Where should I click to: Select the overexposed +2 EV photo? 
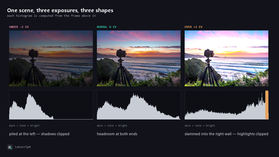click(x=226, y=58)
